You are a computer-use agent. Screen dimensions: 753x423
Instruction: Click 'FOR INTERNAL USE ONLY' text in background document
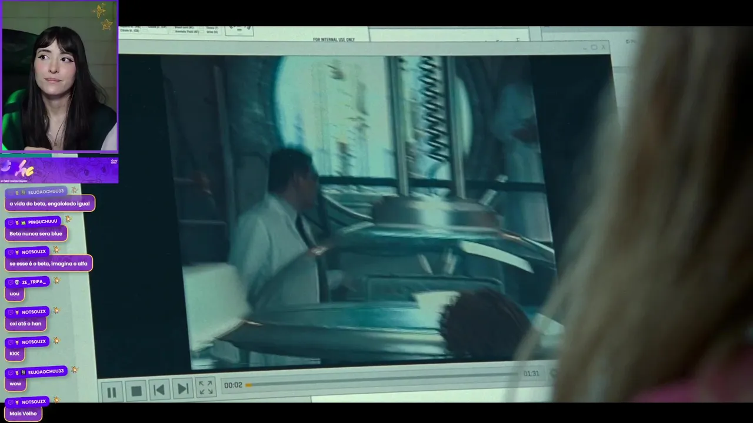click(334, 39)
